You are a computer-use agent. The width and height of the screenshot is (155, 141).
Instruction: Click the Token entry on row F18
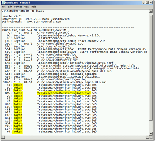click(18, 115)
